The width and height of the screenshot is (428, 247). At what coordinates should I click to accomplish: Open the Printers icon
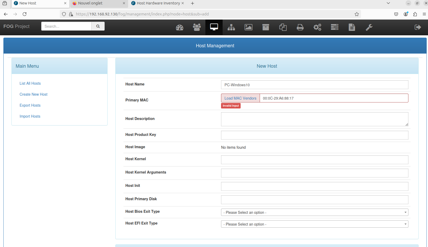300,27
